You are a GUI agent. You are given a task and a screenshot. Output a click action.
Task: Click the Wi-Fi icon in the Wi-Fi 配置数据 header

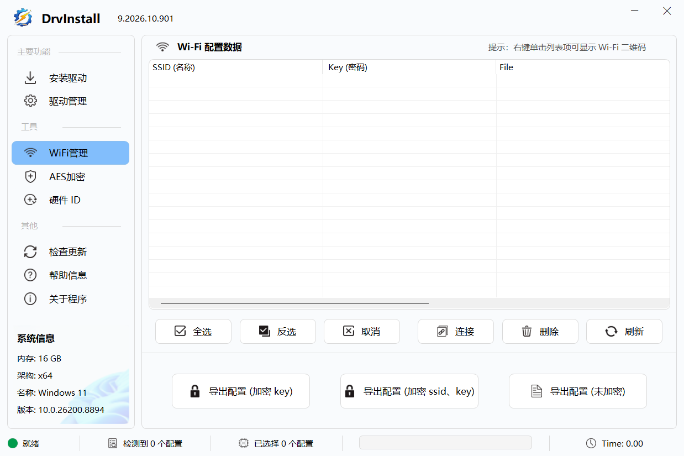point(162,47)
